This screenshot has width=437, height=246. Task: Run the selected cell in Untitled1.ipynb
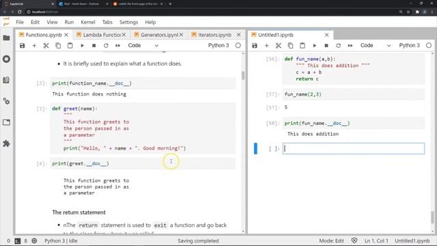pyautogui.click(x=315, y=46)
